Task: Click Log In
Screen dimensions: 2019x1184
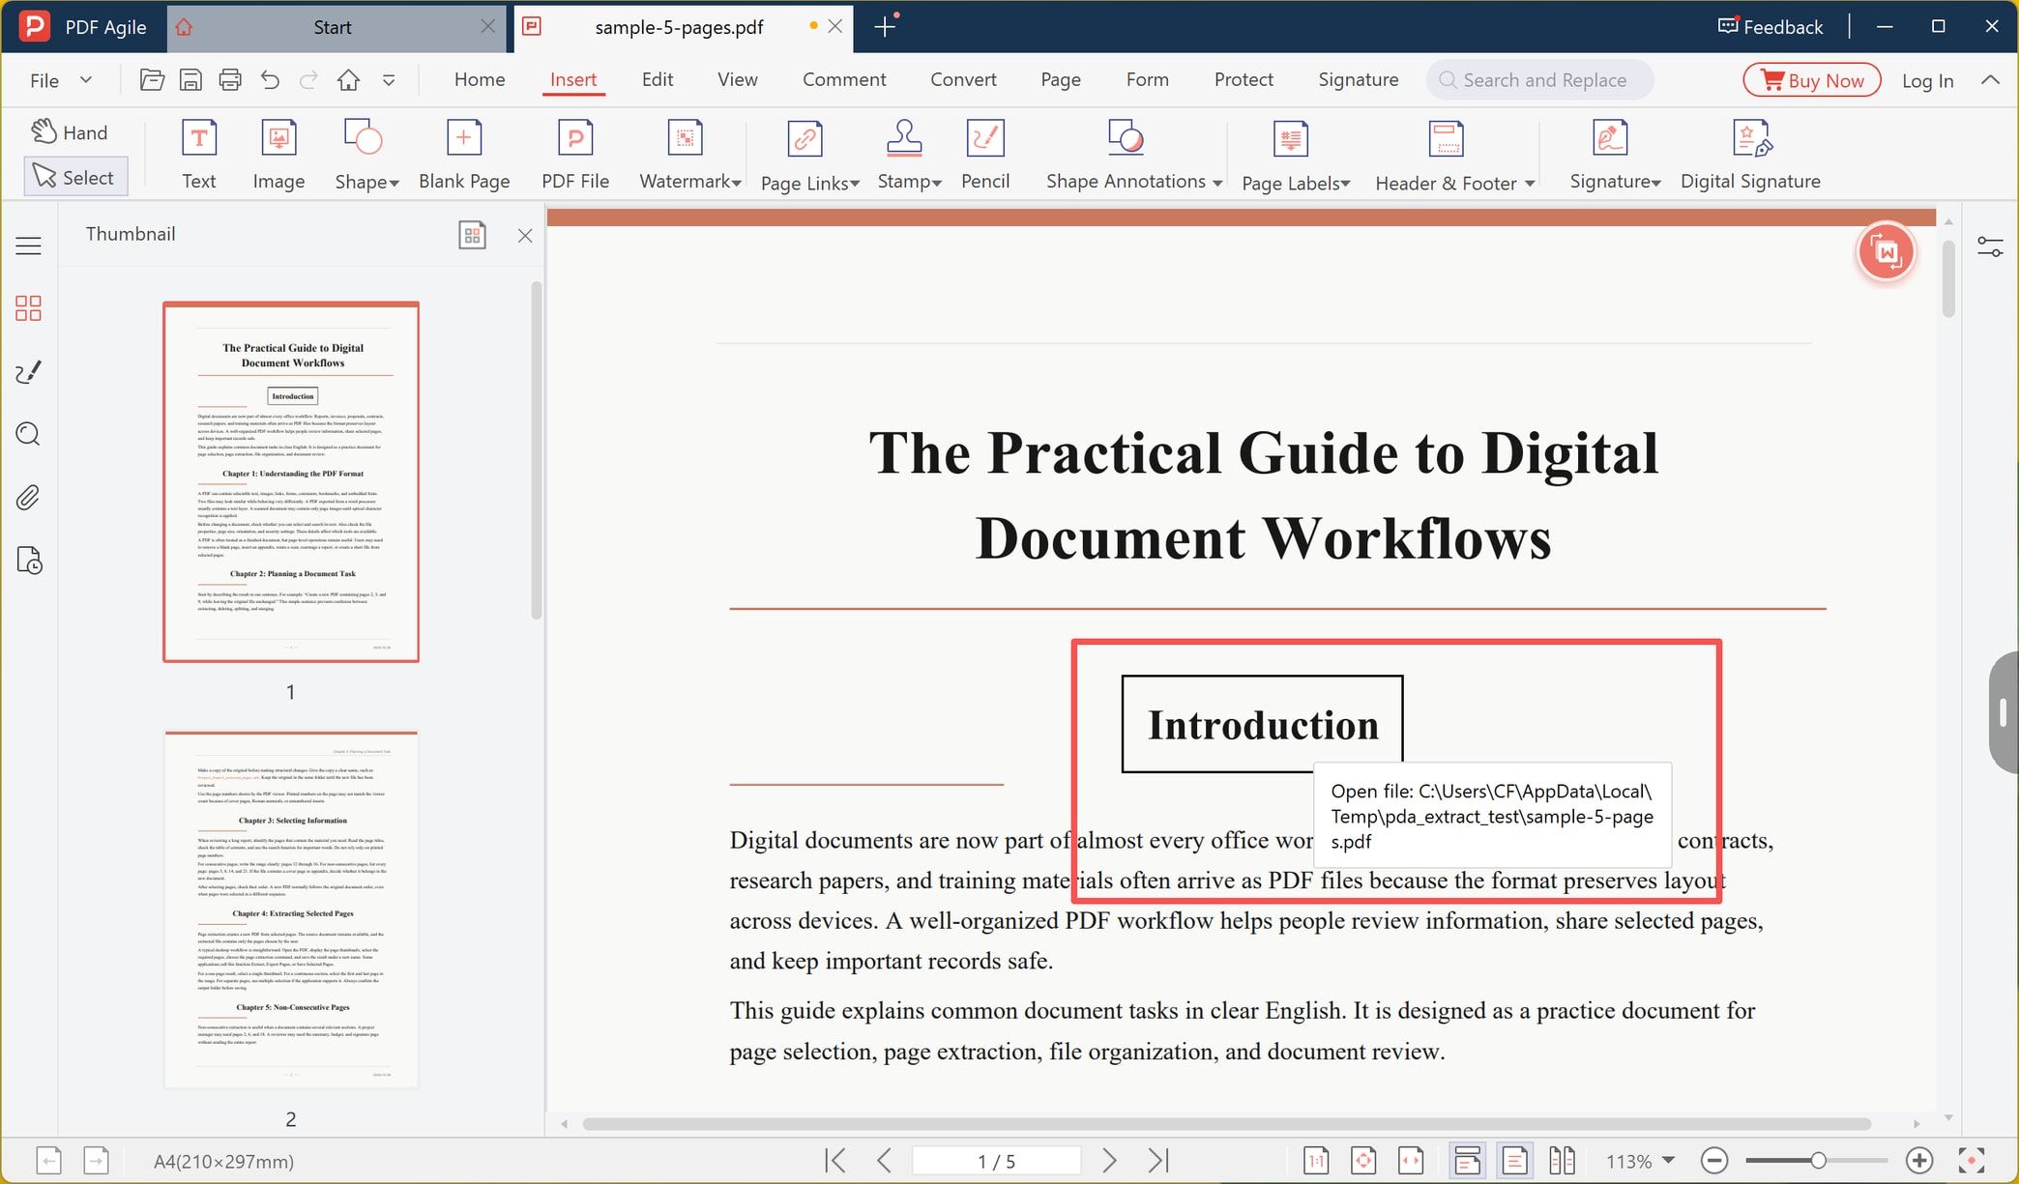Action: (1927, 80)
